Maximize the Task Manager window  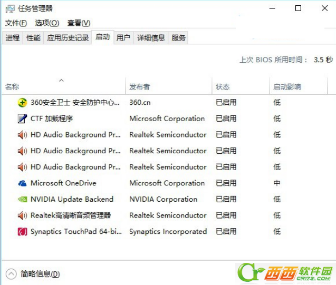click(298, 8)
